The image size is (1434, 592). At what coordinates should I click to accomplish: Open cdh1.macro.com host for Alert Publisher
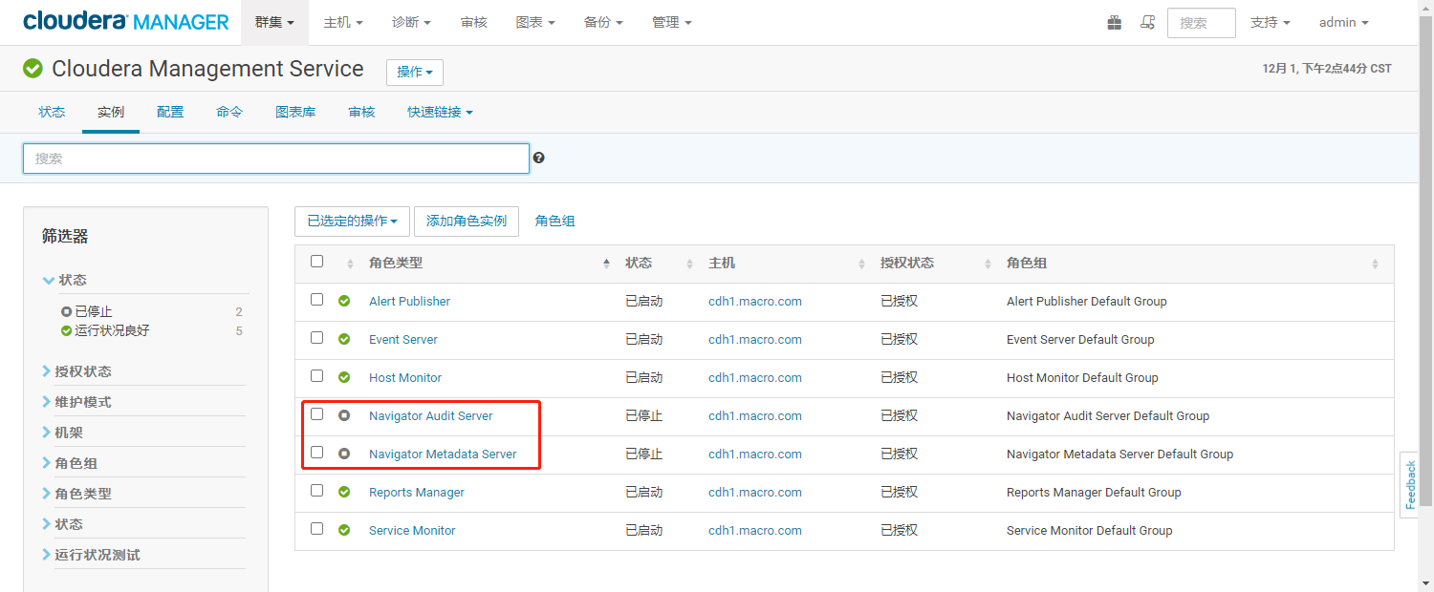coord(755,301)
